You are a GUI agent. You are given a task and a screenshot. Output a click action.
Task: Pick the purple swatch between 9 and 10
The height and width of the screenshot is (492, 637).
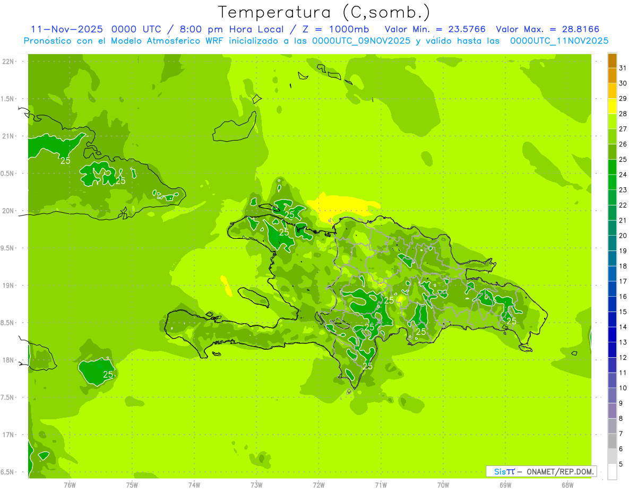click(612, 396)
